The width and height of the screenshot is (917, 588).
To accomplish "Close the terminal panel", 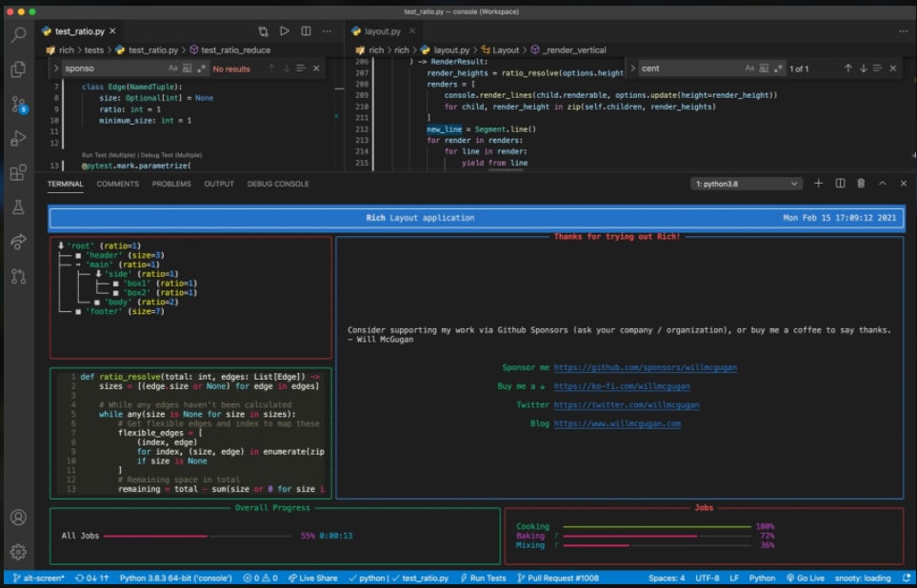I will pyautogui.click(x=904, y=184).
